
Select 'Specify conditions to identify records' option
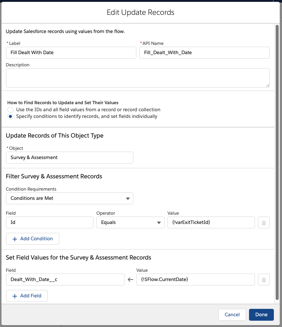tap(10, 116)
